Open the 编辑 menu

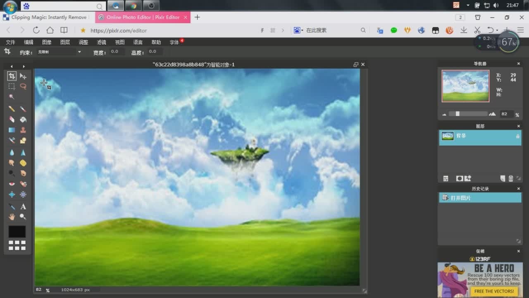(29, 42)
